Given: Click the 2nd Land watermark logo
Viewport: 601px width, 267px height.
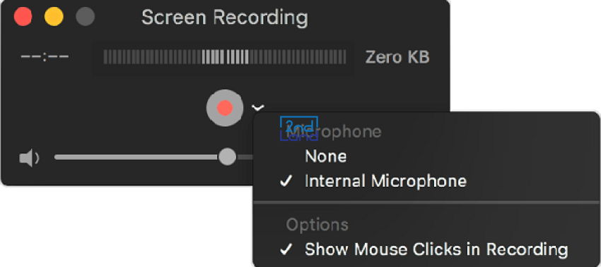Looking at the screenshot, I should (x=299, y=129).
